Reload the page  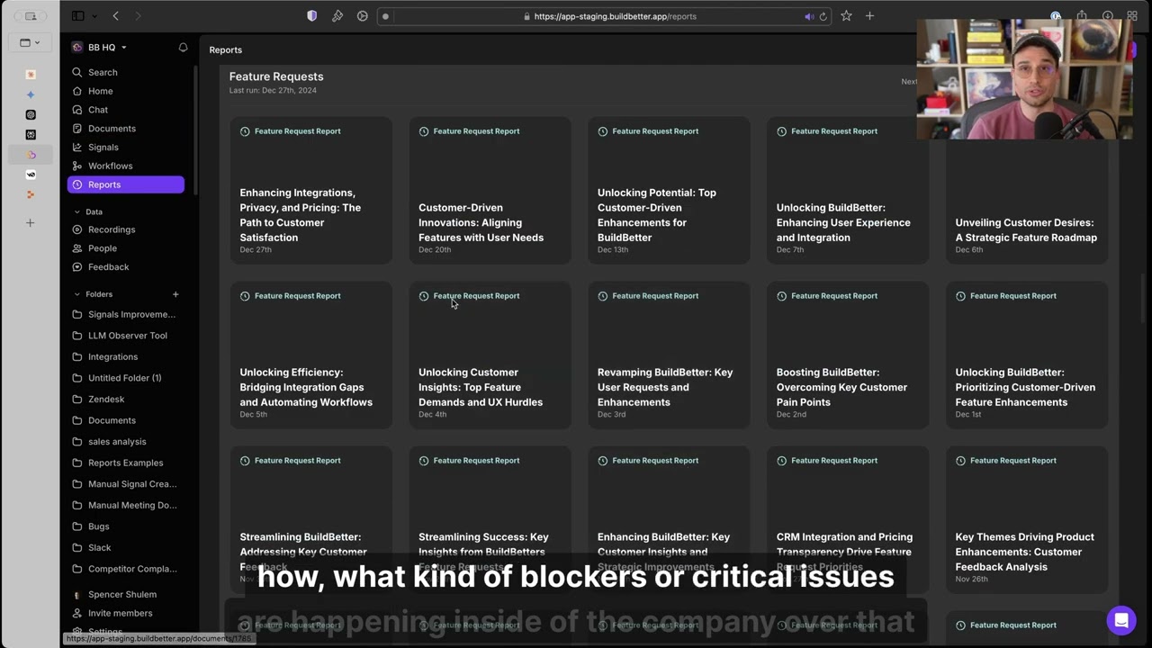(823, 16)
